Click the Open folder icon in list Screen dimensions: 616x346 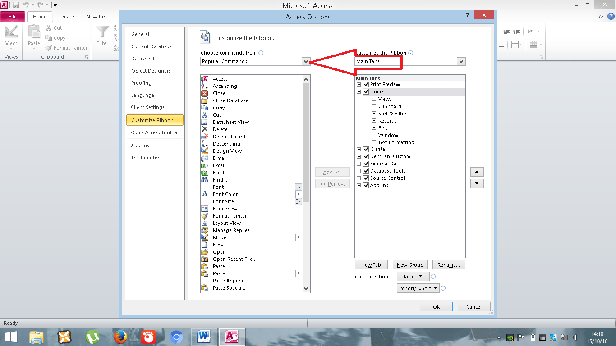click(204, 252)
